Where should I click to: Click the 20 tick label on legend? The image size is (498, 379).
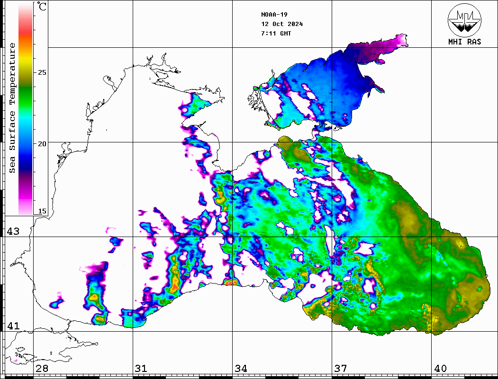tap(42, 144)
